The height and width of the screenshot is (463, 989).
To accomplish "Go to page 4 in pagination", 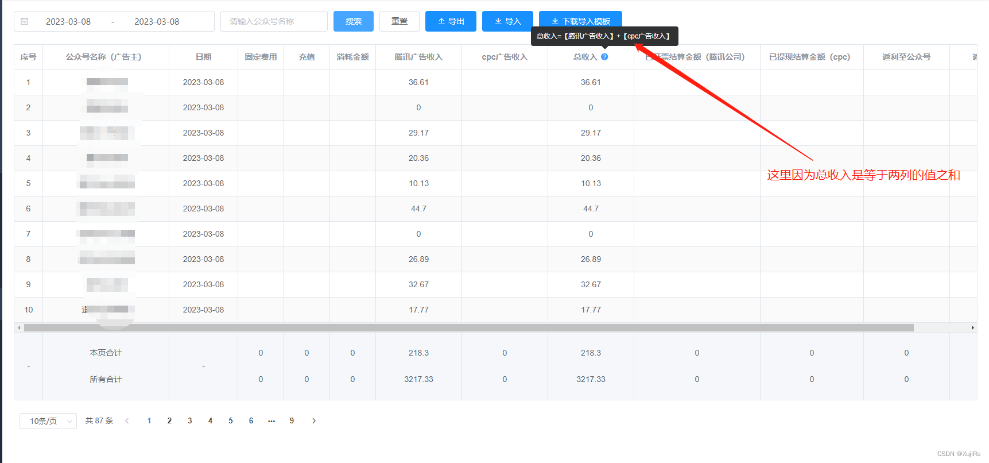I will (210, 421).
